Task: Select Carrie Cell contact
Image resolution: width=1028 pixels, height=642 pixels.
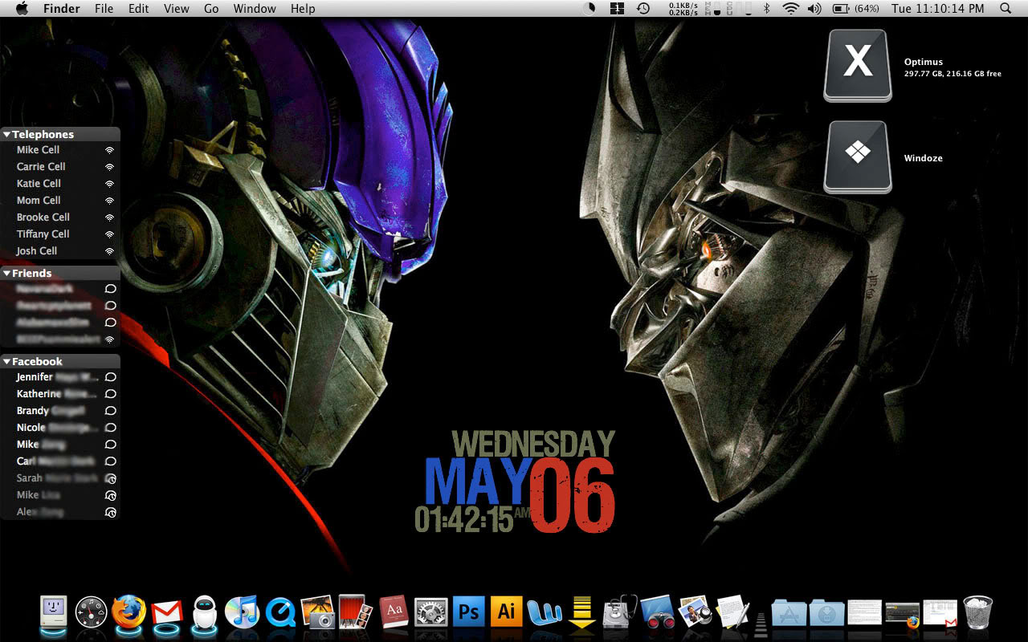Action: pos(60,167)
